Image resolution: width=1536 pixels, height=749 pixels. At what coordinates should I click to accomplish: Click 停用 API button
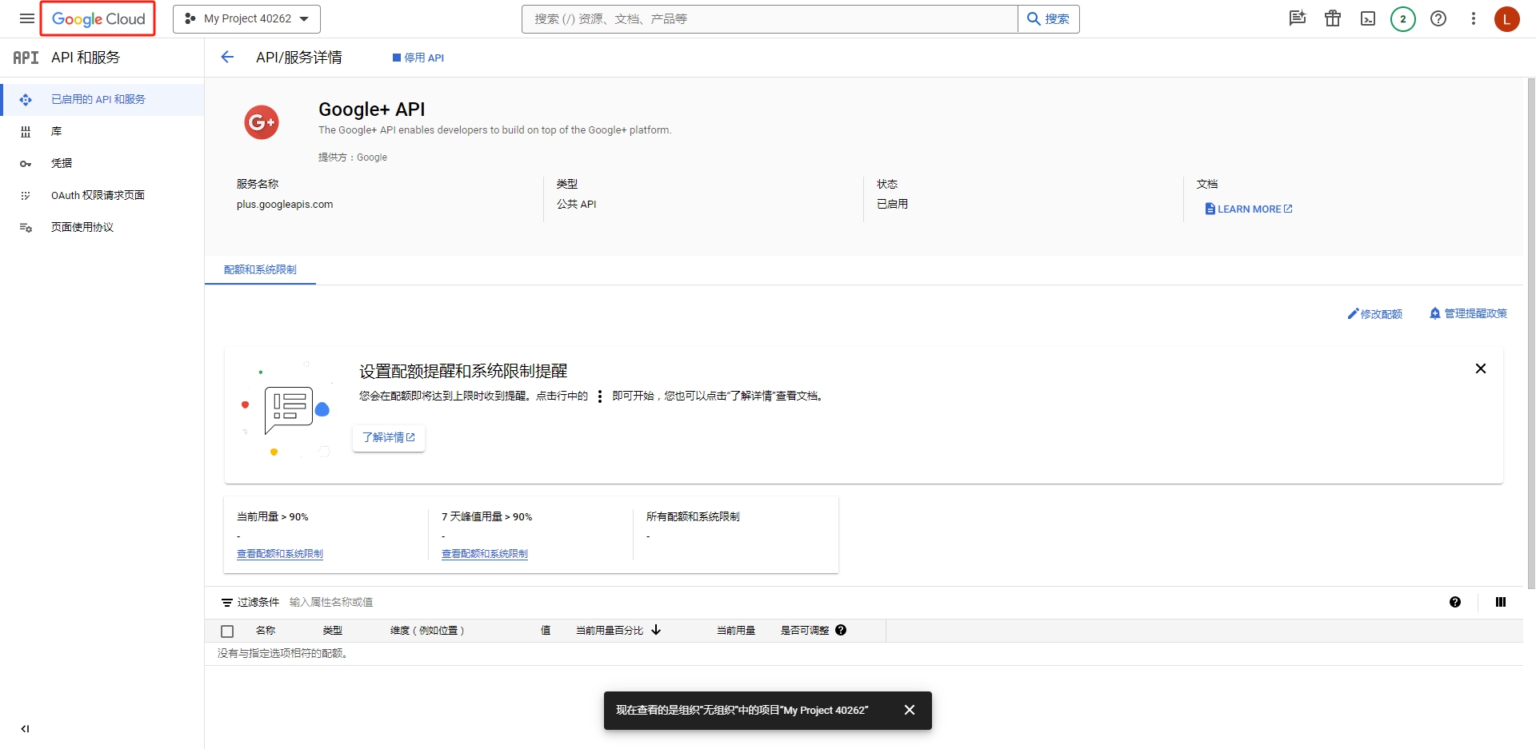click(x=418, y=58)
